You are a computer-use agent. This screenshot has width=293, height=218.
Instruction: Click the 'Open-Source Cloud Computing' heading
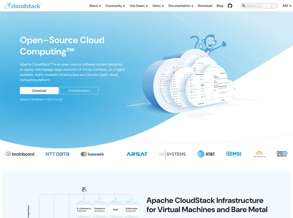click(x=62, y=46)
